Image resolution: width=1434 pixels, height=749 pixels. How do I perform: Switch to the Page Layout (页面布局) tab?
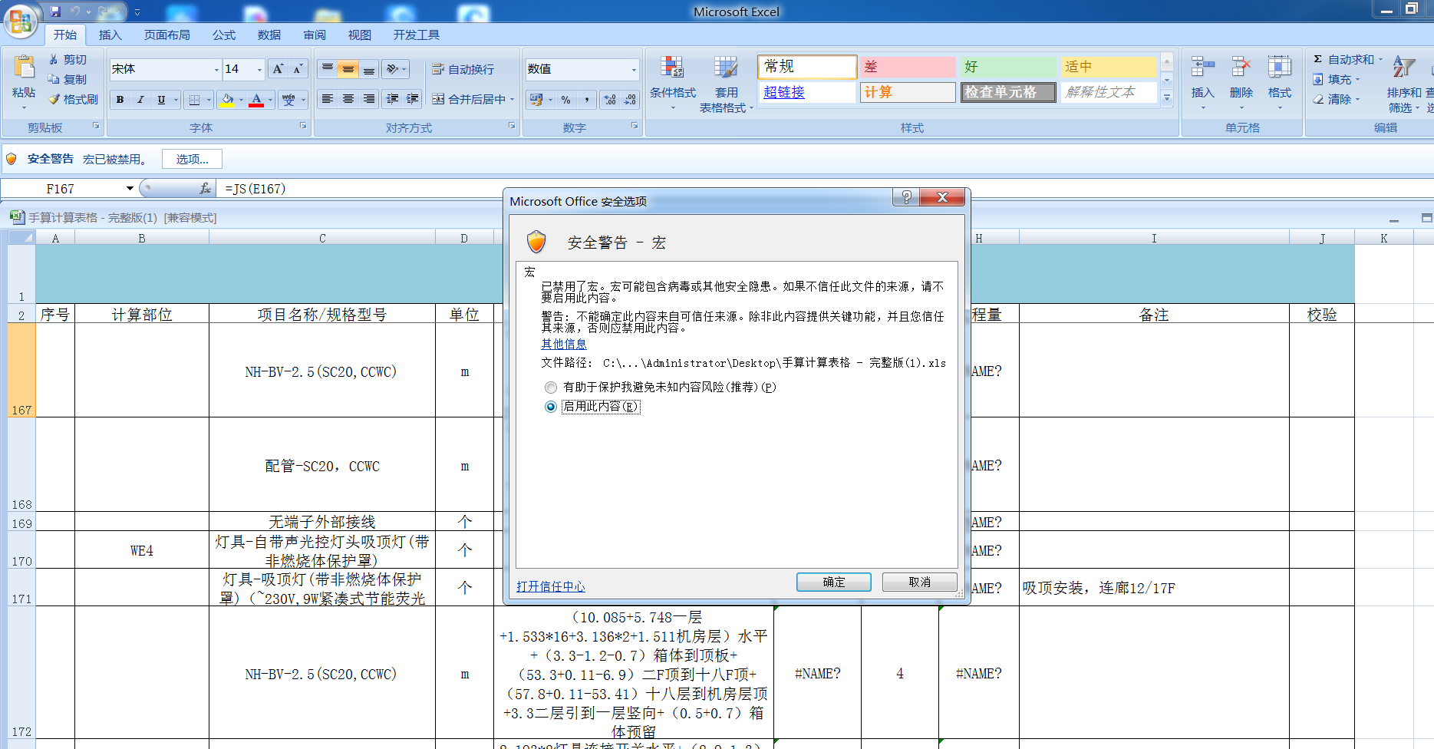(167, 35)
